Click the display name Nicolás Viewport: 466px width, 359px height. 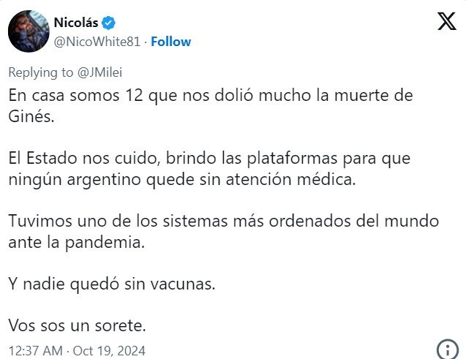(x=76, y=23)
